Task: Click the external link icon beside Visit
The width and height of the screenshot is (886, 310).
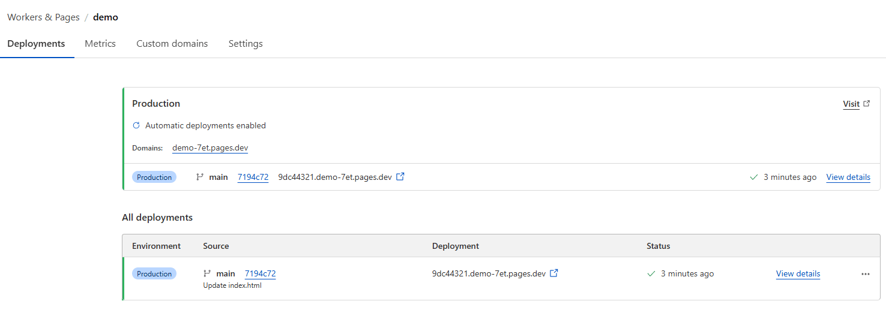Action: pos(866,104)
